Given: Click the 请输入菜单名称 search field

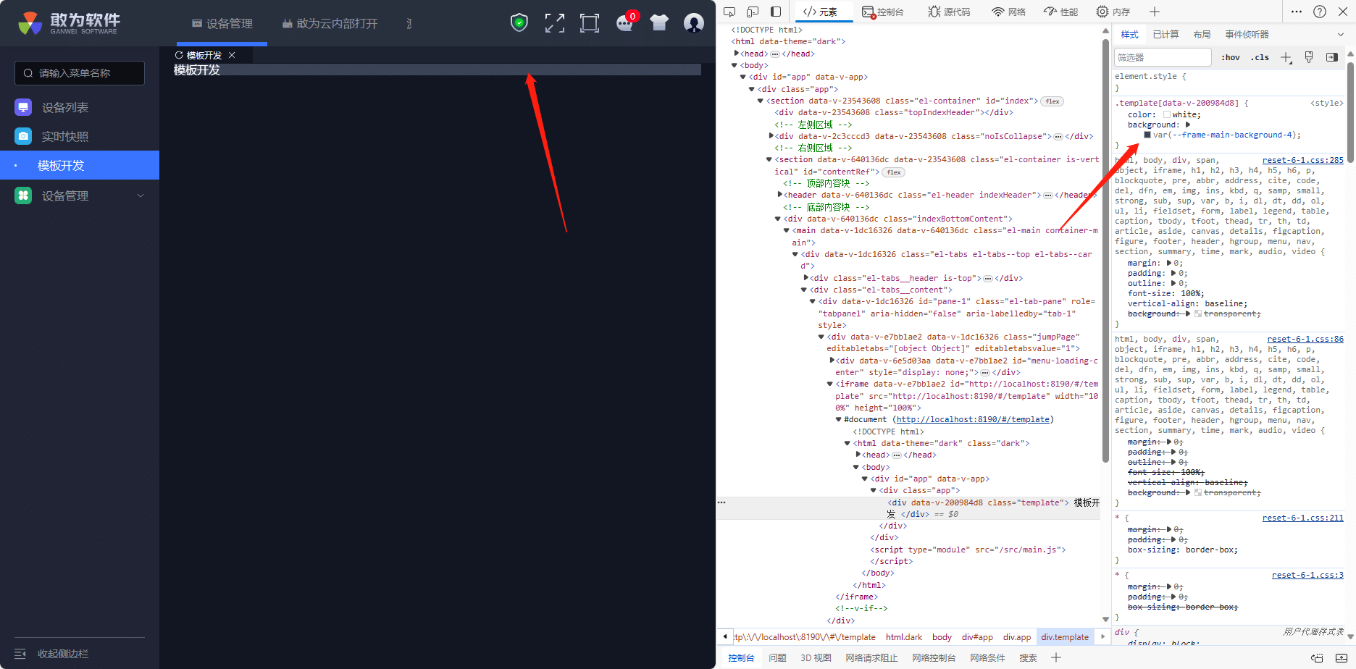Looking at the screenshot, I should (x=80, y=73).
